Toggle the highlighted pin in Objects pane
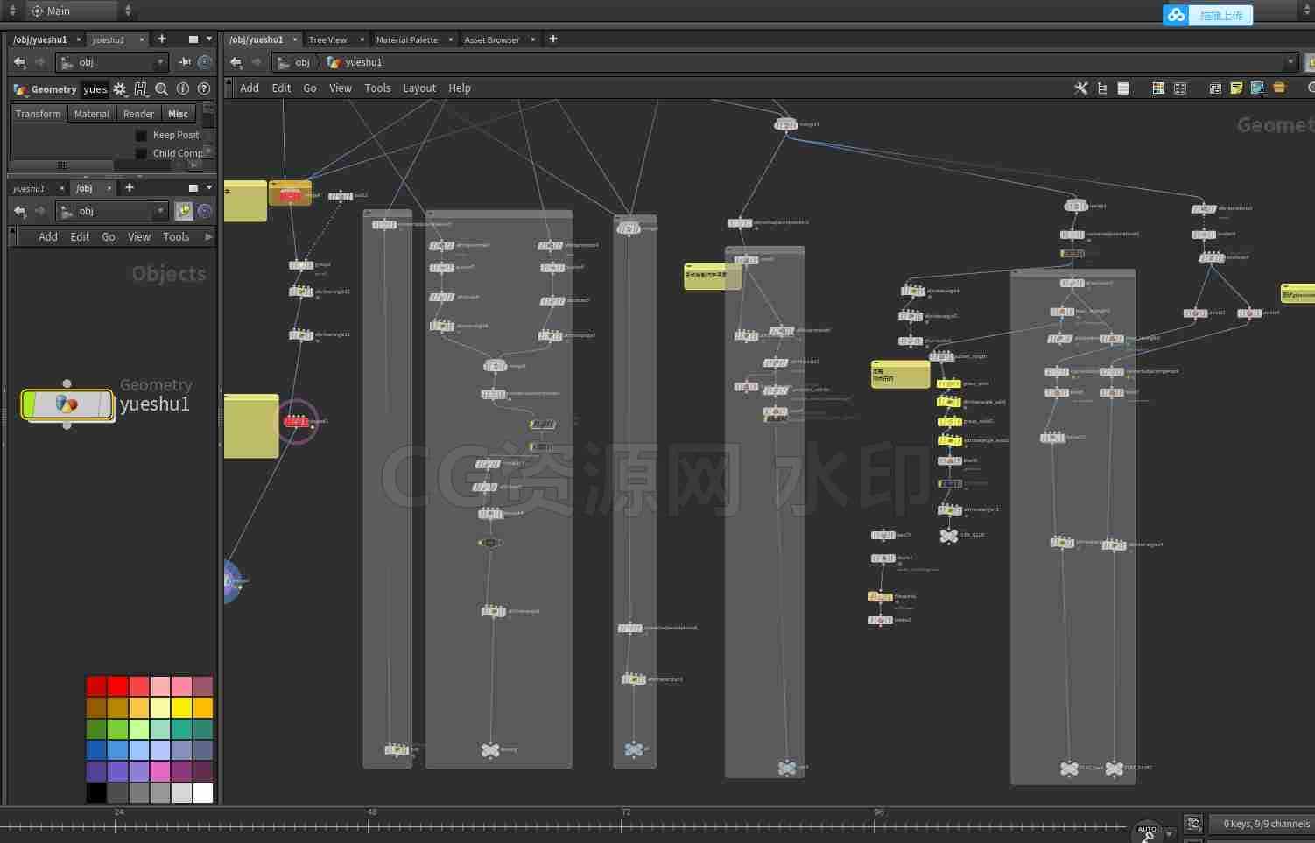Screen dimensions: 1315x843 click(x=184, y=211)
